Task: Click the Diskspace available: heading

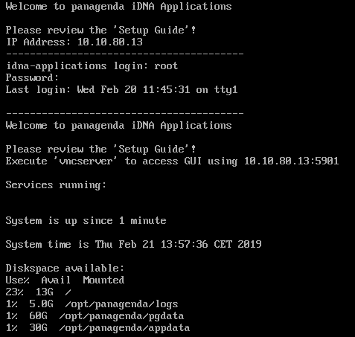Action: [x=65, y=268]
